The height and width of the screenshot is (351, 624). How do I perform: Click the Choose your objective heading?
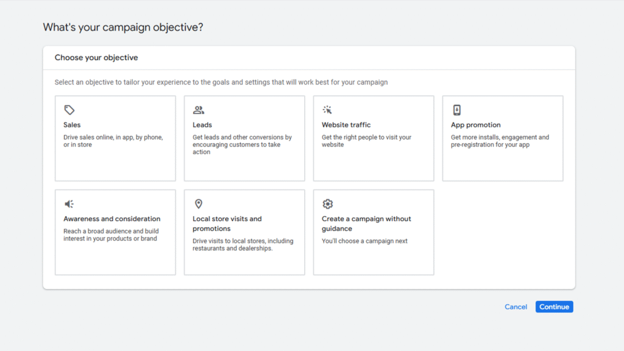(96, 58)
